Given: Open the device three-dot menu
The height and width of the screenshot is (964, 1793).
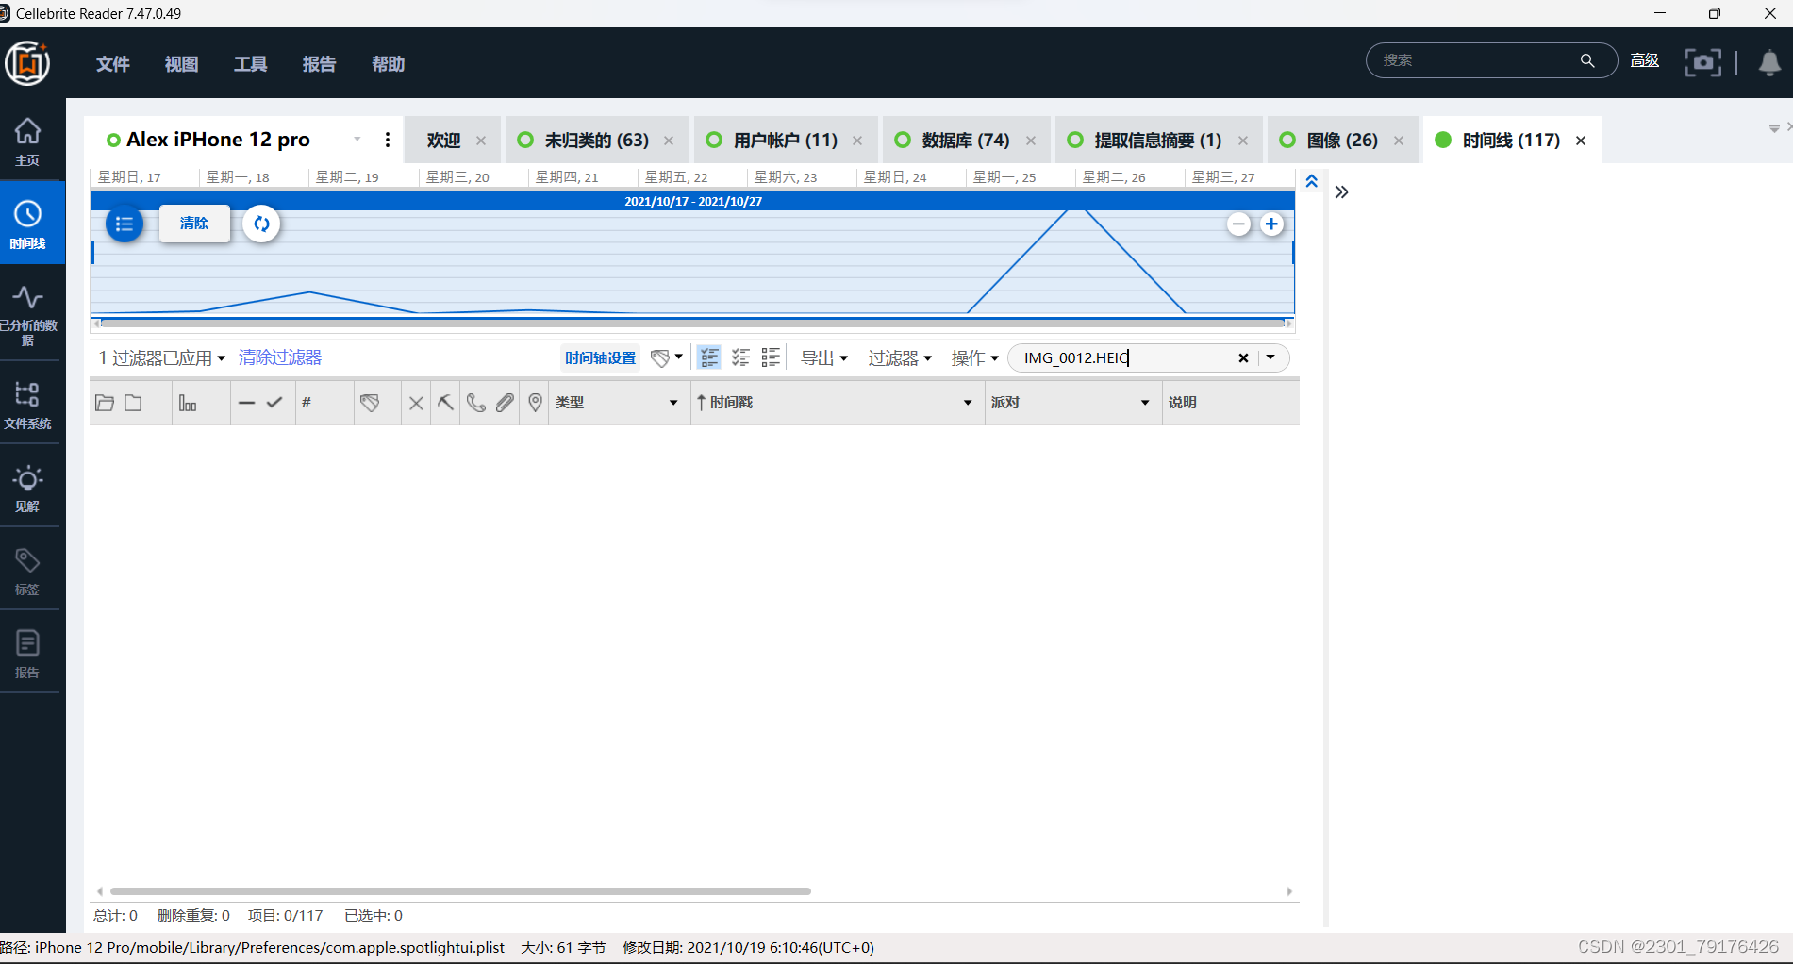Looking at the screenshot, I should click(x=388, y=140).
